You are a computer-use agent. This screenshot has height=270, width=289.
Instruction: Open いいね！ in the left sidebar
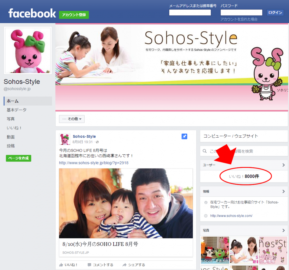click(14, 128)
